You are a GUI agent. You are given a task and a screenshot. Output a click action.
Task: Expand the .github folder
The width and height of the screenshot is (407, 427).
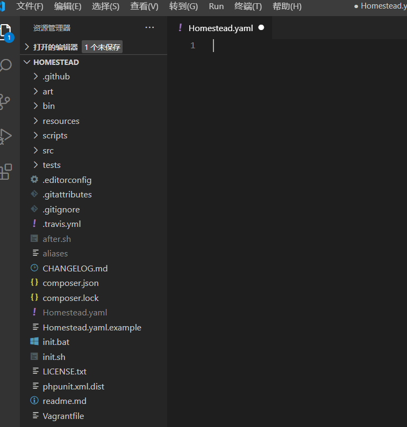[35, 77]
